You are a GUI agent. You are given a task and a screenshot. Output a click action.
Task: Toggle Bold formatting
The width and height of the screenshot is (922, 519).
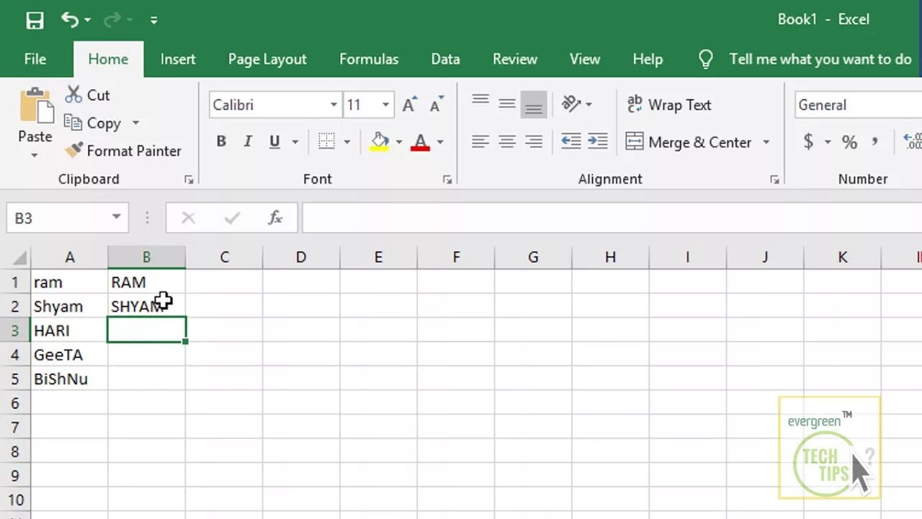tap(221, 142)
